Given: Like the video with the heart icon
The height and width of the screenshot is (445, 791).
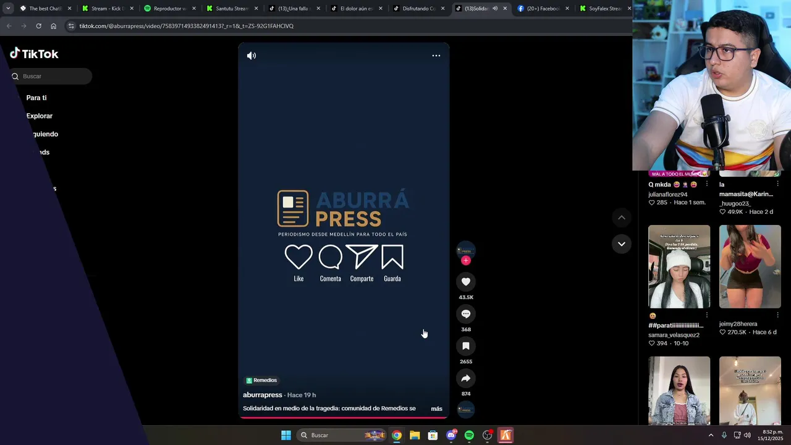Looking at the screenshot, I should (466, 282).
